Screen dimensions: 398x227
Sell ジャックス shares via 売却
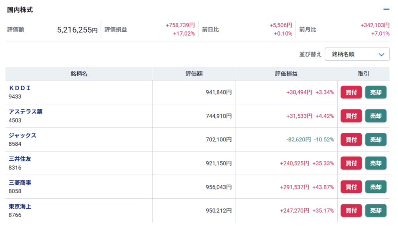pos(375,140)
